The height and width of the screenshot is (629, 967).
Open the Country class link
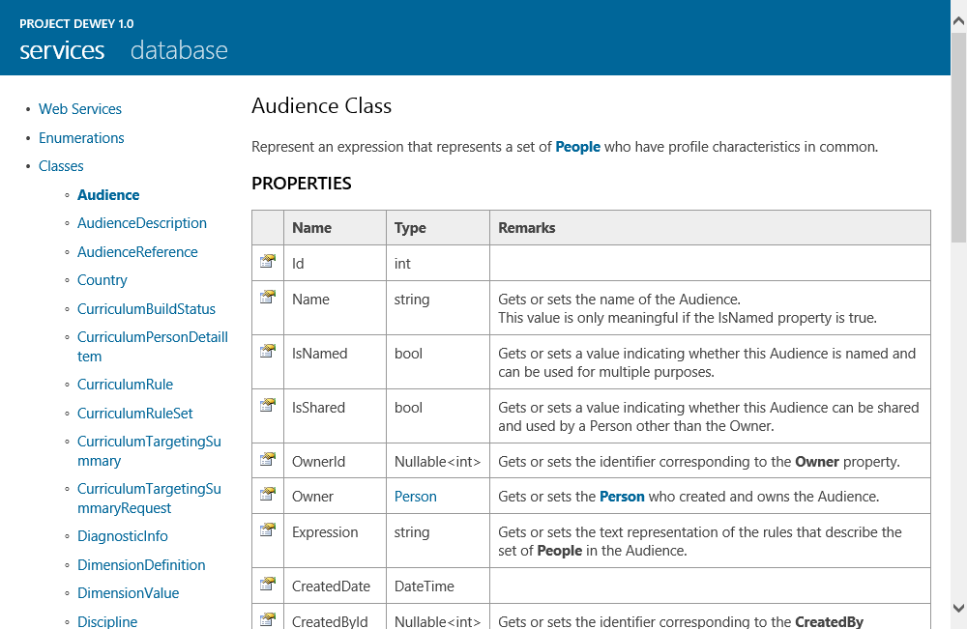(103, 280)
